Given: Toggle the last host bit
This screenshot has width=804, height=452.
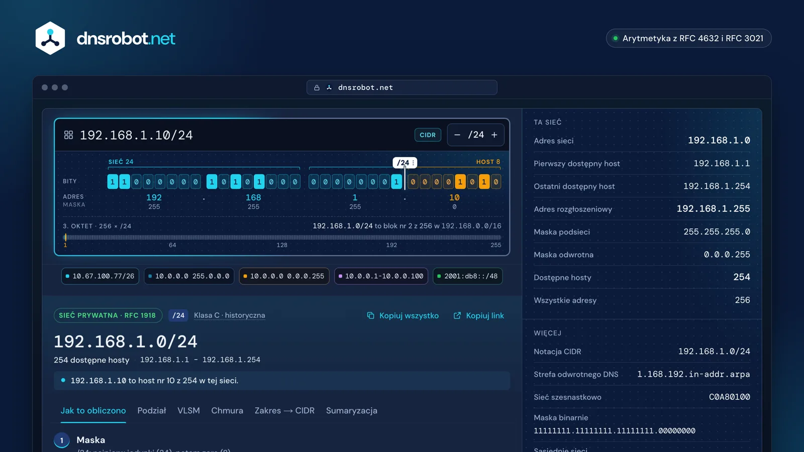Looking at the screenshot, I should pyautogui.click(x=496, y=182).
